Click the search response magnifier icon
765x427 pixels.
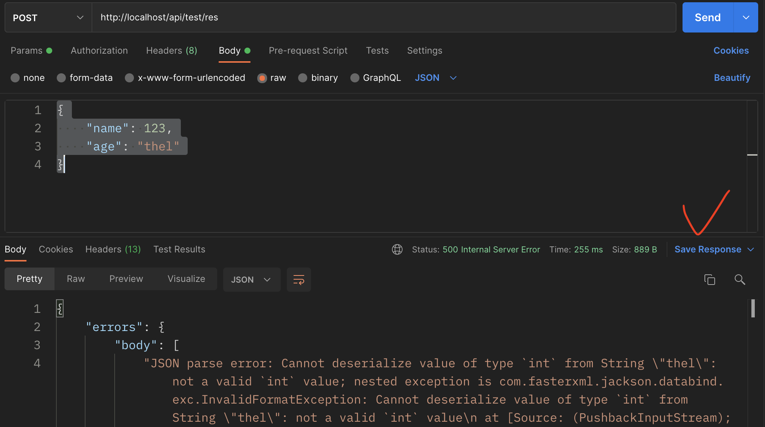point(740,280)
